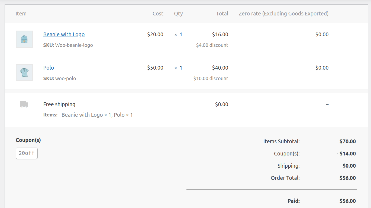Click the Cost column header

[x=158, y=14]
